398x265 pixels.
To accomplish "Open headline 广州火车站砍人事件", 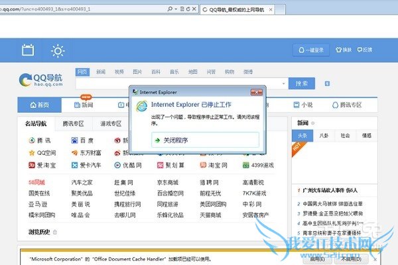I will [330, 190].
